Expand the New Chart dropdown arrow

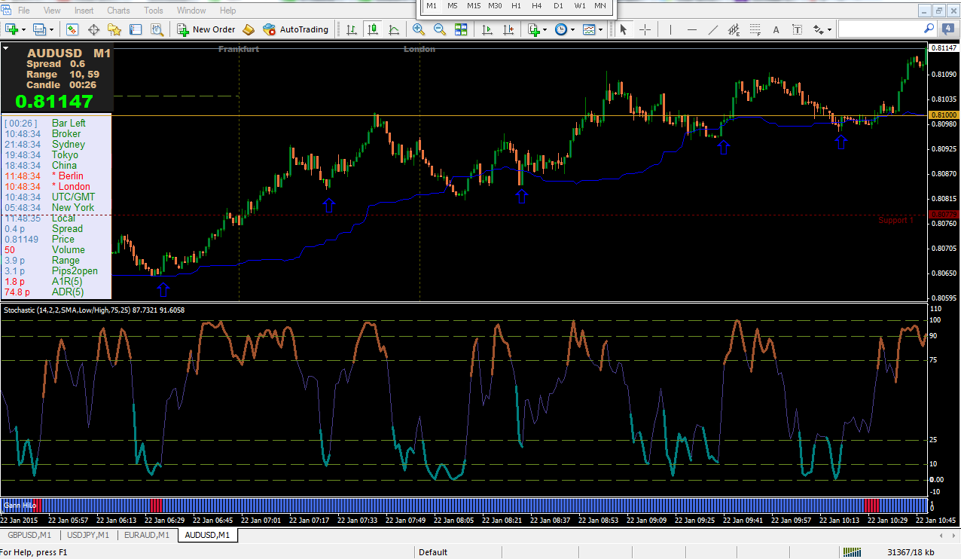pos(24,29)
